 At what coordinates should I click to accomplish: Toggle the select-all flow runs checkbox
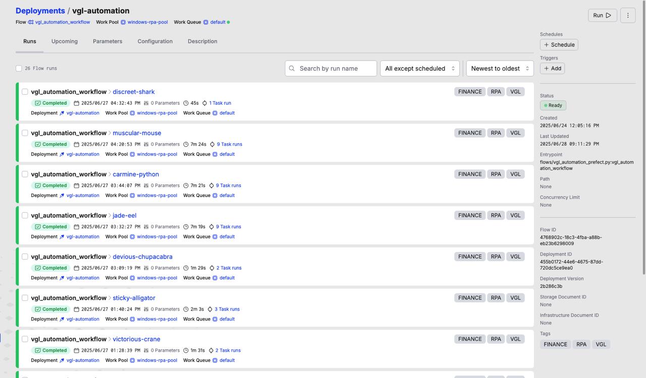19,69
